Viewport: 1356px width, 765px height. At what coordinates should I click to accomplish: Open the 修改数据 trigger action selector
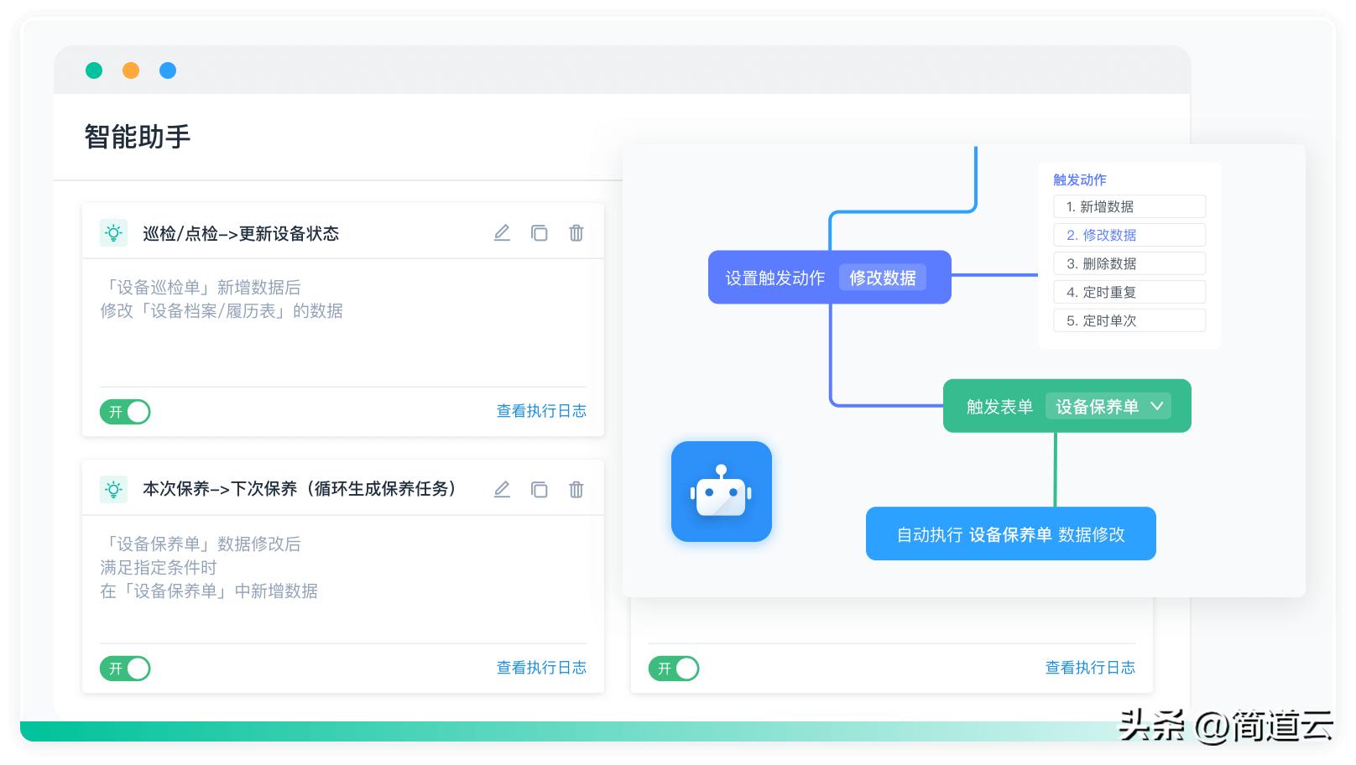click(882, 278)
